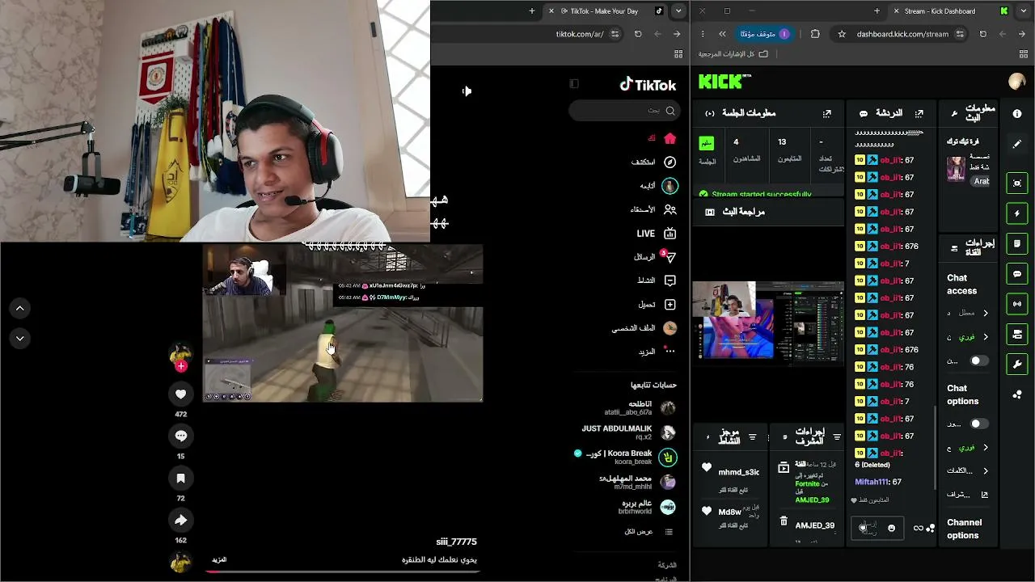
Task: Share the TikTok video with arrow icon
Action: tap(181, 521)
